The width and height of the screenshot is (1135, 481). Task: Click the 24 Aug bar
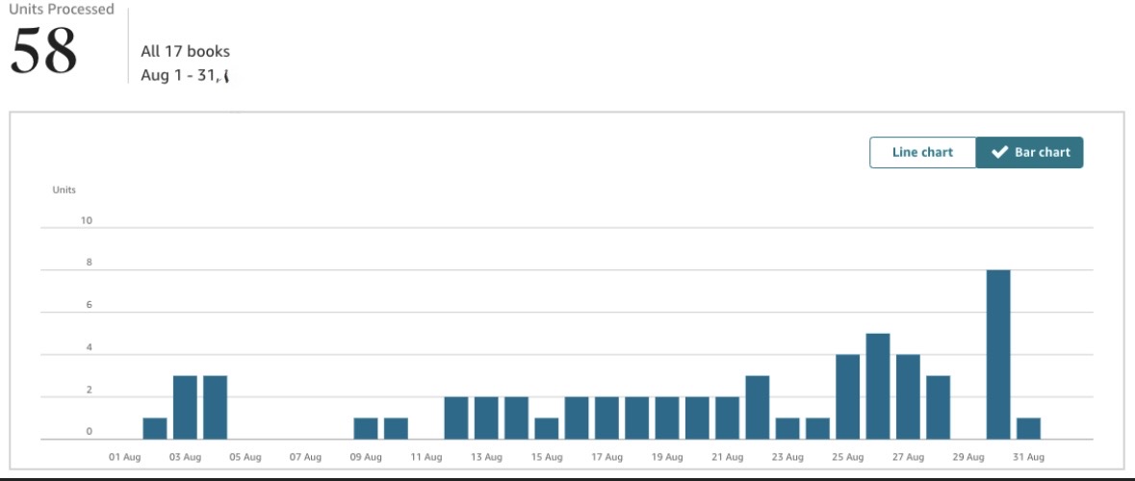pos(818,428)
